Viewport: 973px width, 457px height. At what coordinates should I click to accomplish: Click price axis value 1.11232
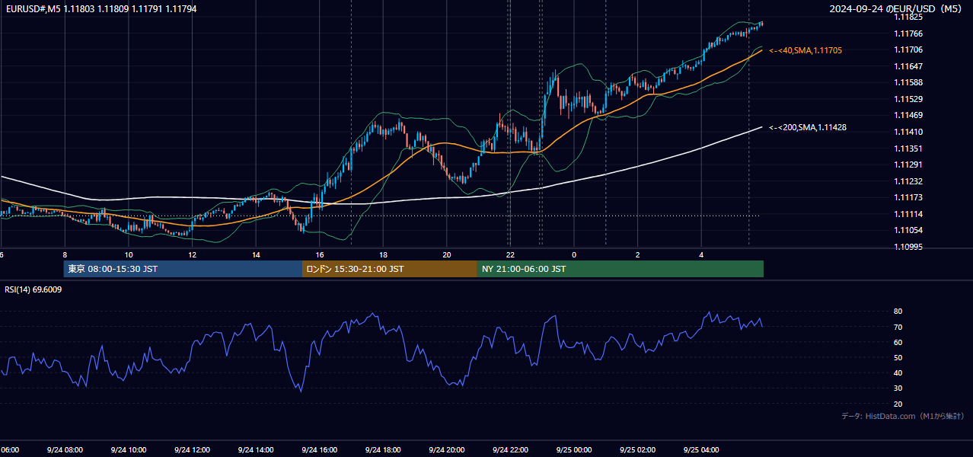pyautogui.click(x=910, y=181)
